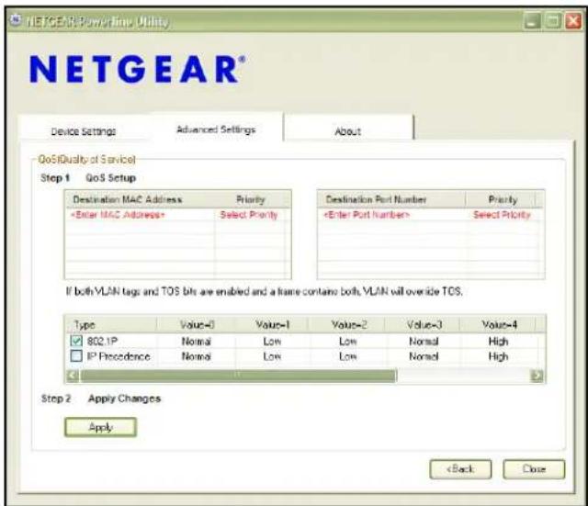Minimize the Powerline Utility window
The height and width of the screenshot is (506, 588).
(532, 20)
